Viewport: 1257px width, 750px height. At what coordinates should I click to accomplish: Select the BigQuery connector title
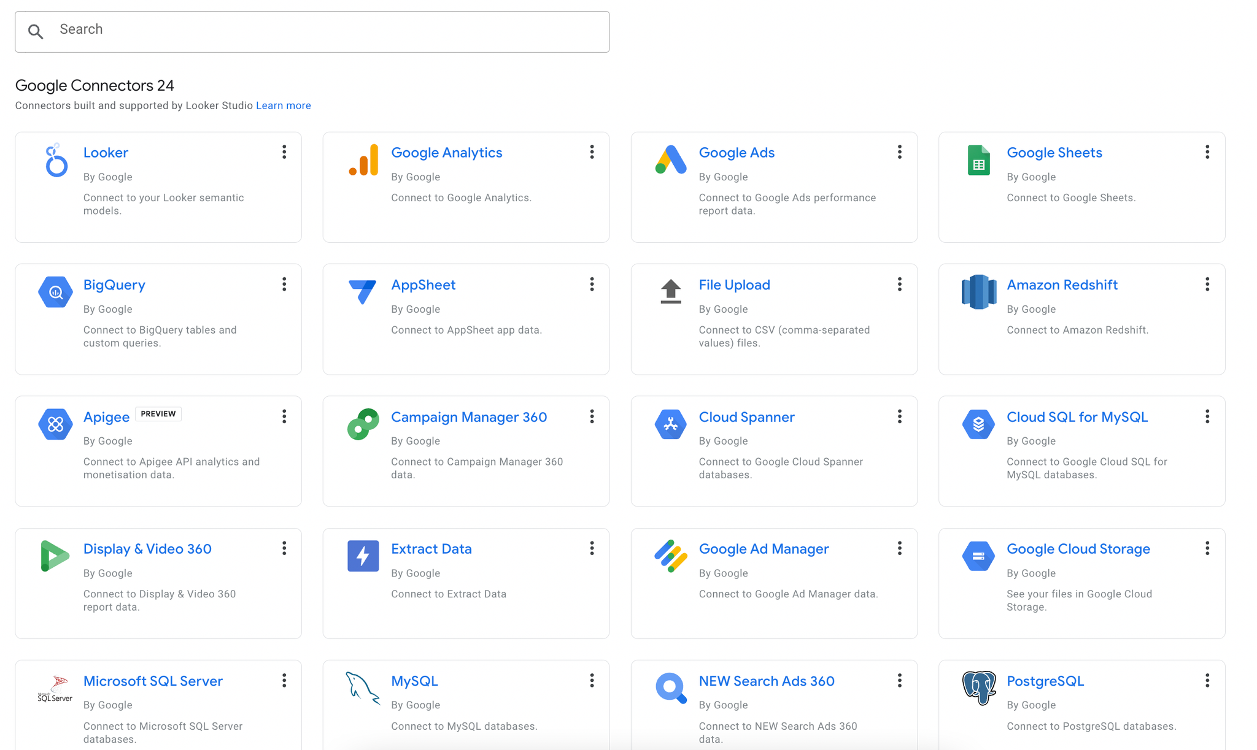pyautogui.click(x=114, y=285)
